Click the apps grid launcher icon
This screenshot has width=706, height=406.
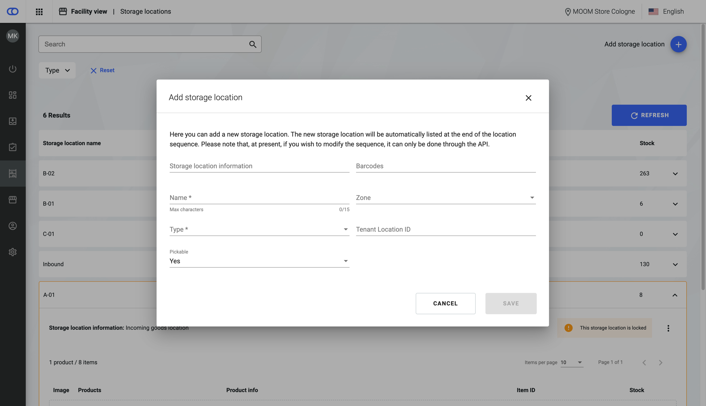(x=39, y=12)
